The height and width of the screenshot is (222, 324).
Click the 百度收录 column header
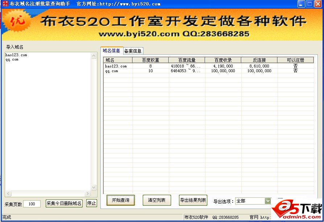(x=223, y=60)
